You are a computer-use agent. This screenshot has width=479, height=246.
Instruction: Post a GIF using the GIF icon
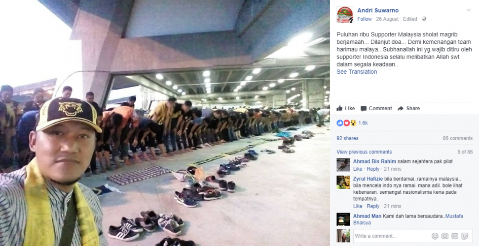pyautogui.click(x=455, y=236)
